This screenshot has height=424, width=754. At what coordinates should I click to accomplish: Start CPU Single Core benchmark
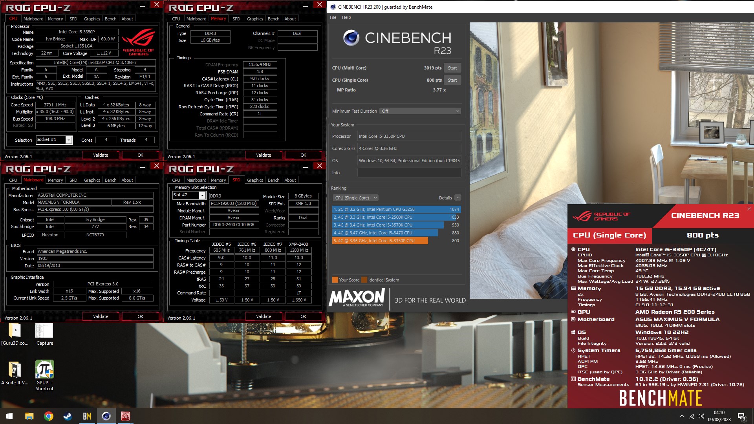452,80
